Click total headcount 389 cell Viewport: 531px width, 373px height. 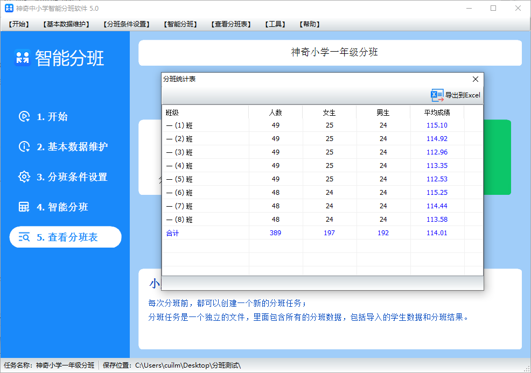tap(275, 233)
